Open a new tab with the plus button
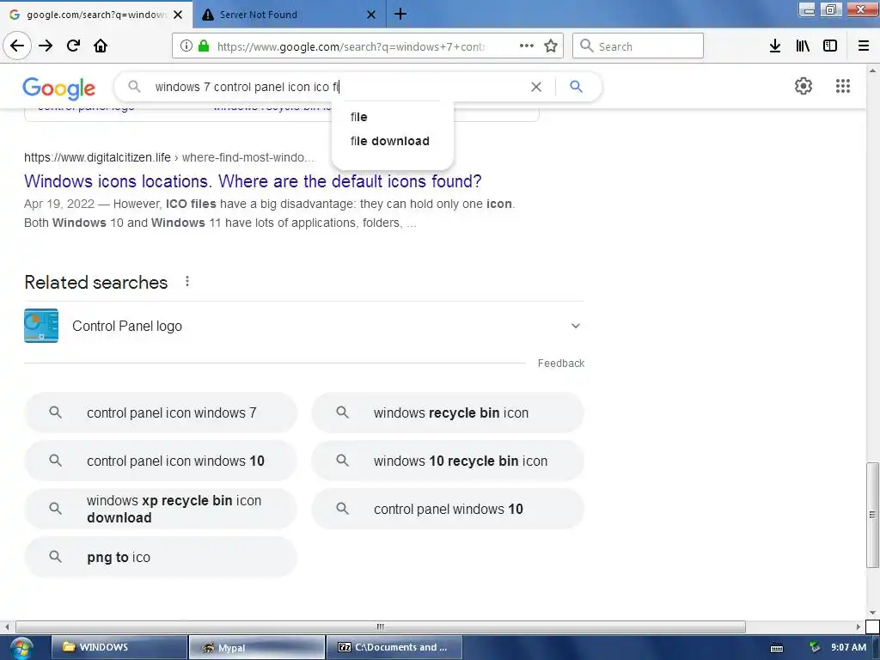The image size is (880, 660). [400, 14]
